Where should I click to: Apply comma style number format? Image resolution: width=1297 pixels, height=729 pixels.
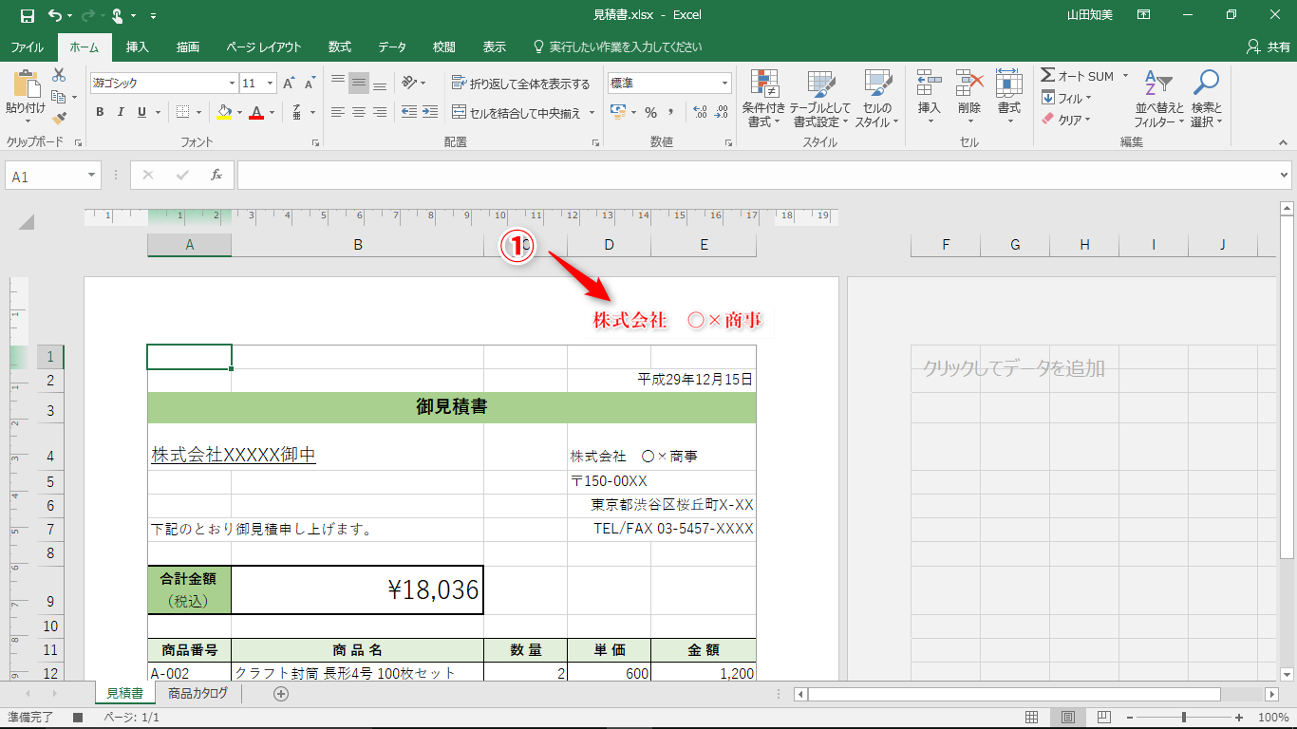tap(671, 112)
